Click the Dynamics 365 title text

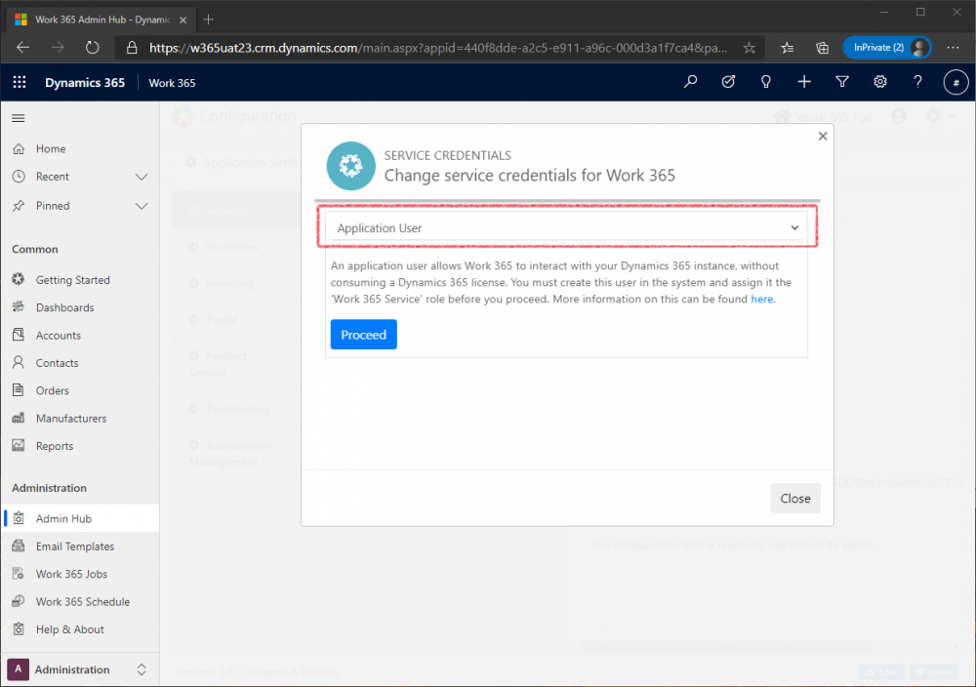click(x=85, y=83)
